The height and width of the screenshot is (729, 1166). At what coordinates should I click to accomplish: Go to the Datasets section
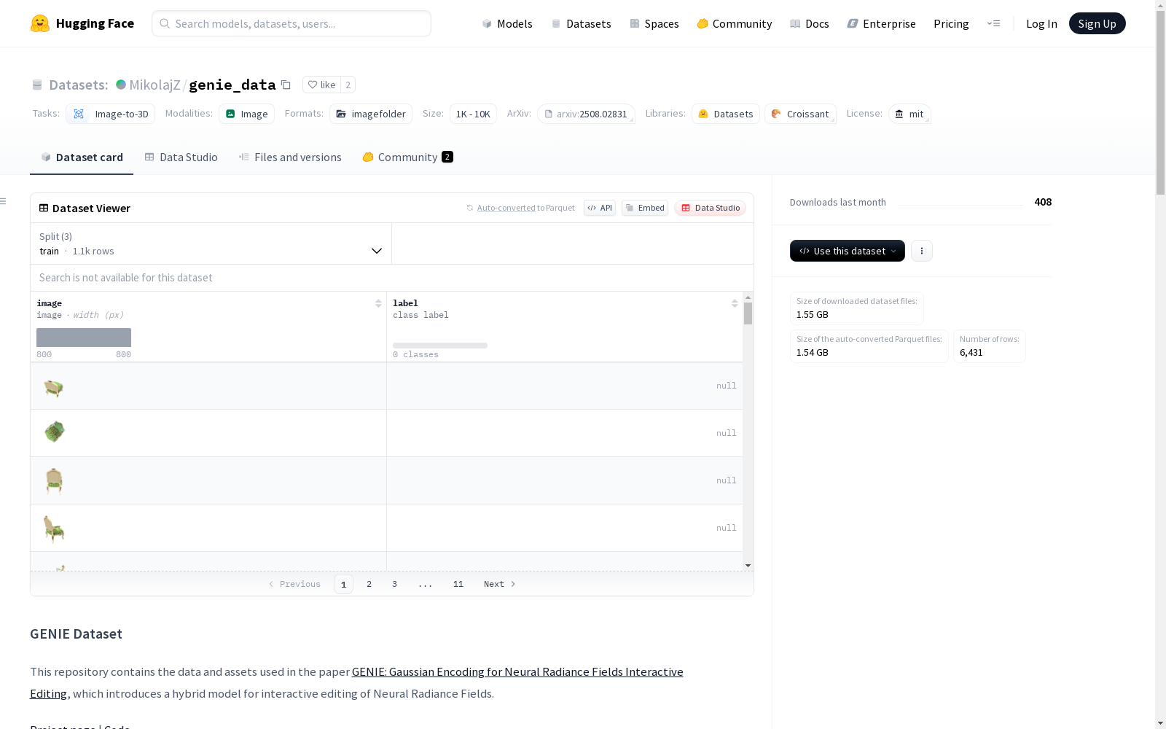(x=581, y=23)
